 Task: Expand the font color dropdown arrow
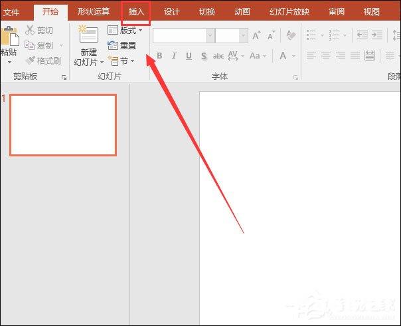[293, 56]
